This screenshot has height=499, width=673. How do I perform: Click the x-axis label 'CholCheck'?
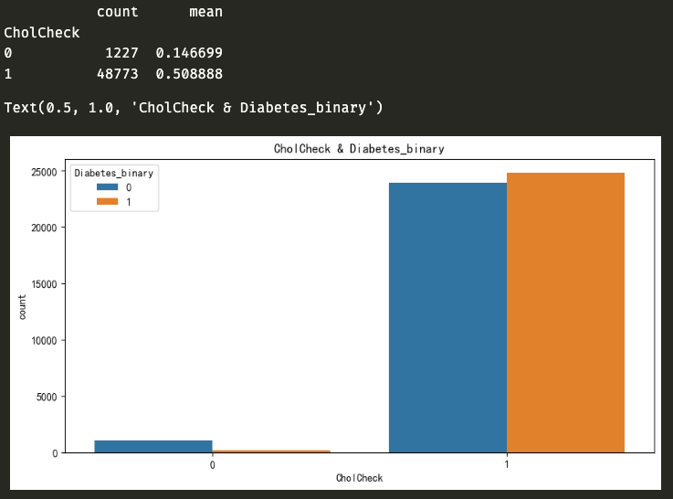[x=359, y=478]
